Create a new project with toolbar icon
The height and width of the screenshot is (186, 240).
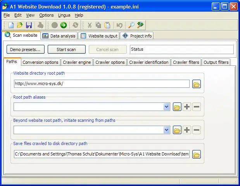[11, 25]
